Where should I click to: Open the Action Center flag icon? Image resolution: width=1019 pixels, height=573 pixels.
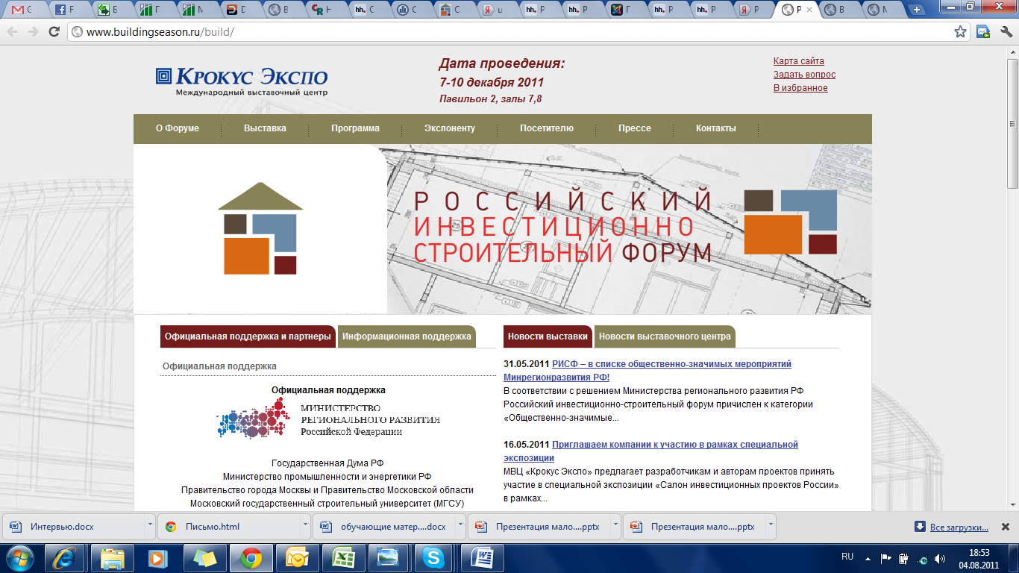pyautogui.click(x=886, y=558)
